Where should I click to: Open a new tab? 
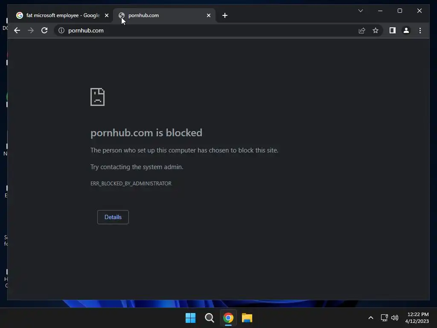tap(225, 15)
